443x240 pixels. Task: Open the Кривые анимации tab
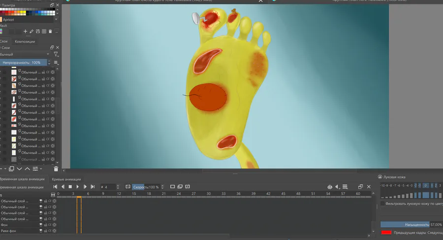pos(66,179)
